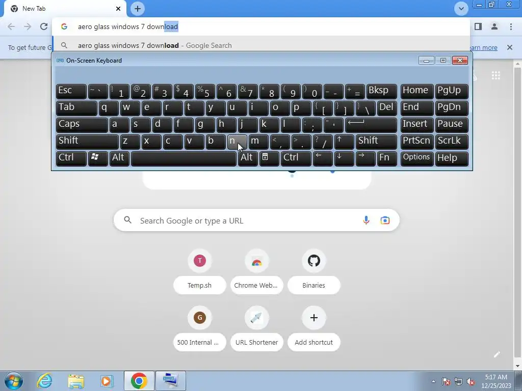
Task: Open the Temp.sh shortcut
Action: 199,272
